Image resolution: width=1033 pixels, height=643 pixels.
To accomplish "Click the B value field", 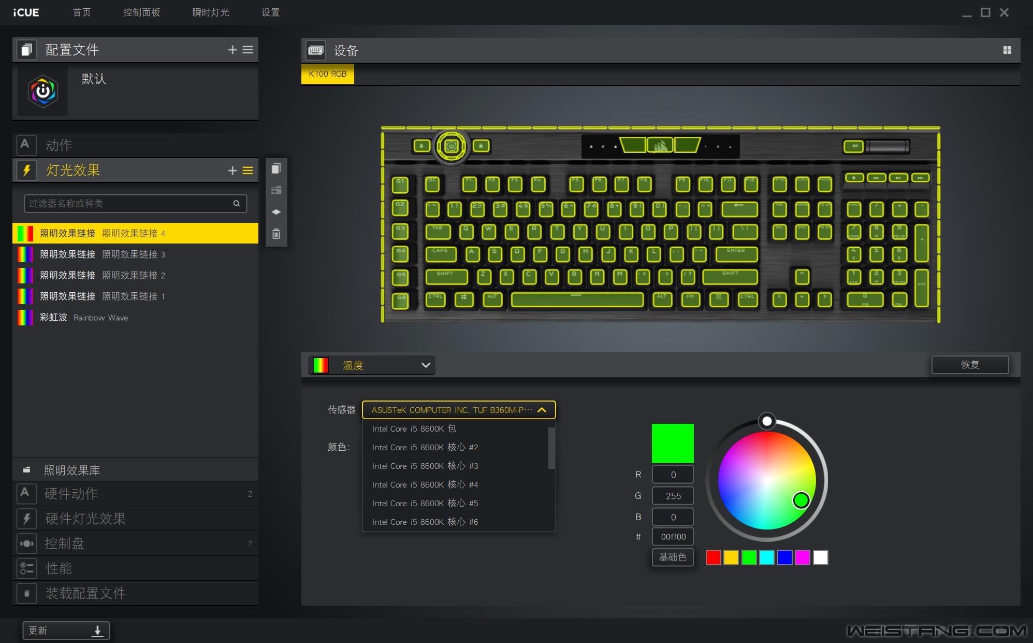I will point(673,517).
